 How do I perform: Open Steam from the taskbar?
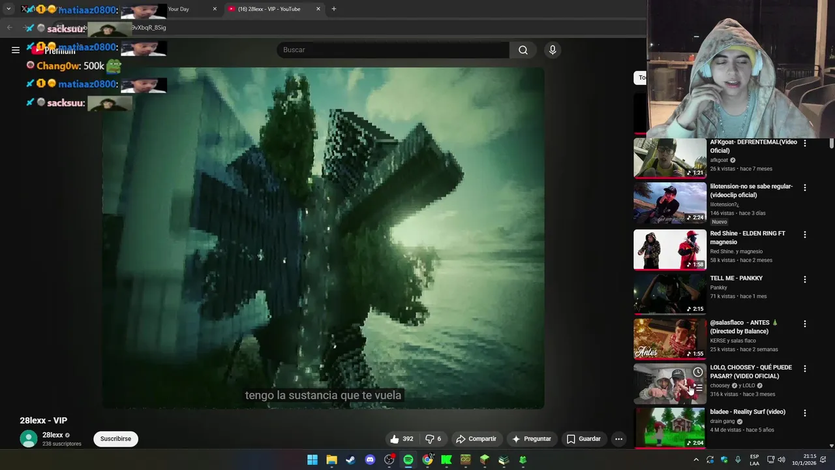coord(351,460)
